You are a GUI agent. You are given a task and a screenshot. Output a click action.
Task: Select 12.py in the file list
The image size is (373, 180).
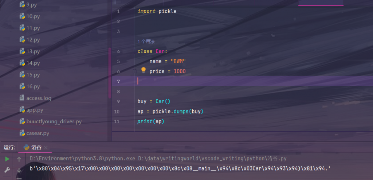click(30, 40)
